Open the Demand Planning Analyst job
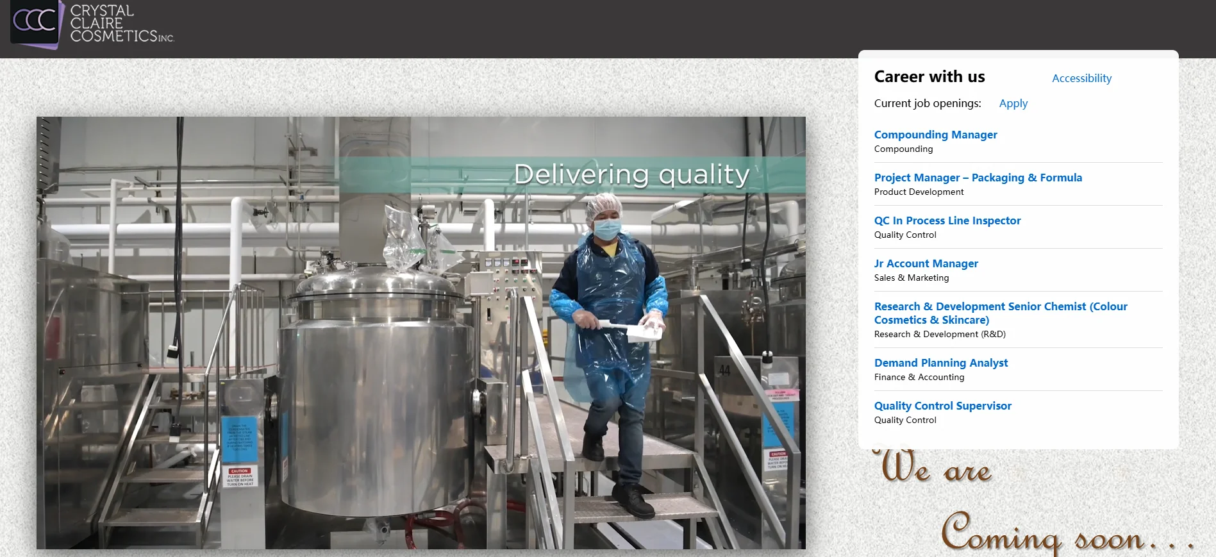 (x=940, y=363)
